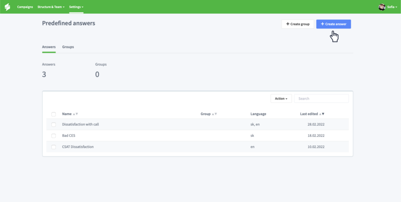Viewport: 401px width, 202px height.
Task: Click the Create group button
Action: pos(298,24)
